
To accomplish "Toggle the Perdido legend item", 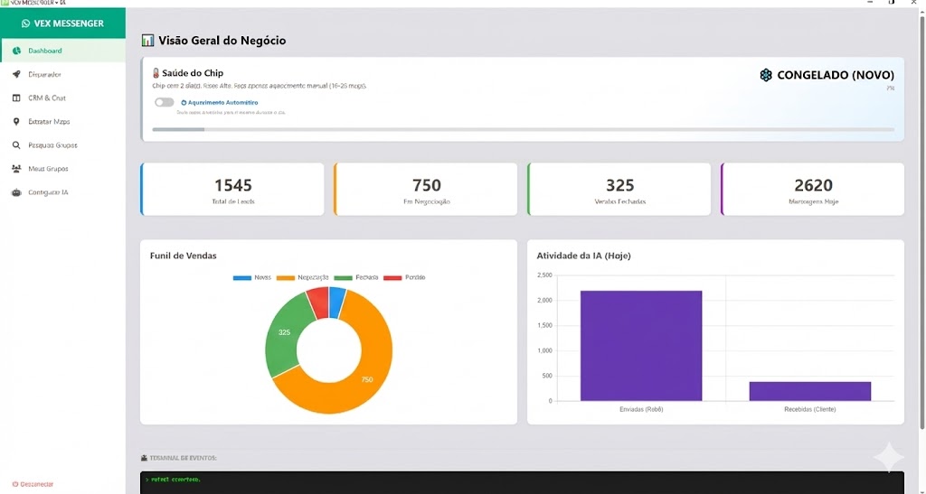I will 404,277.
